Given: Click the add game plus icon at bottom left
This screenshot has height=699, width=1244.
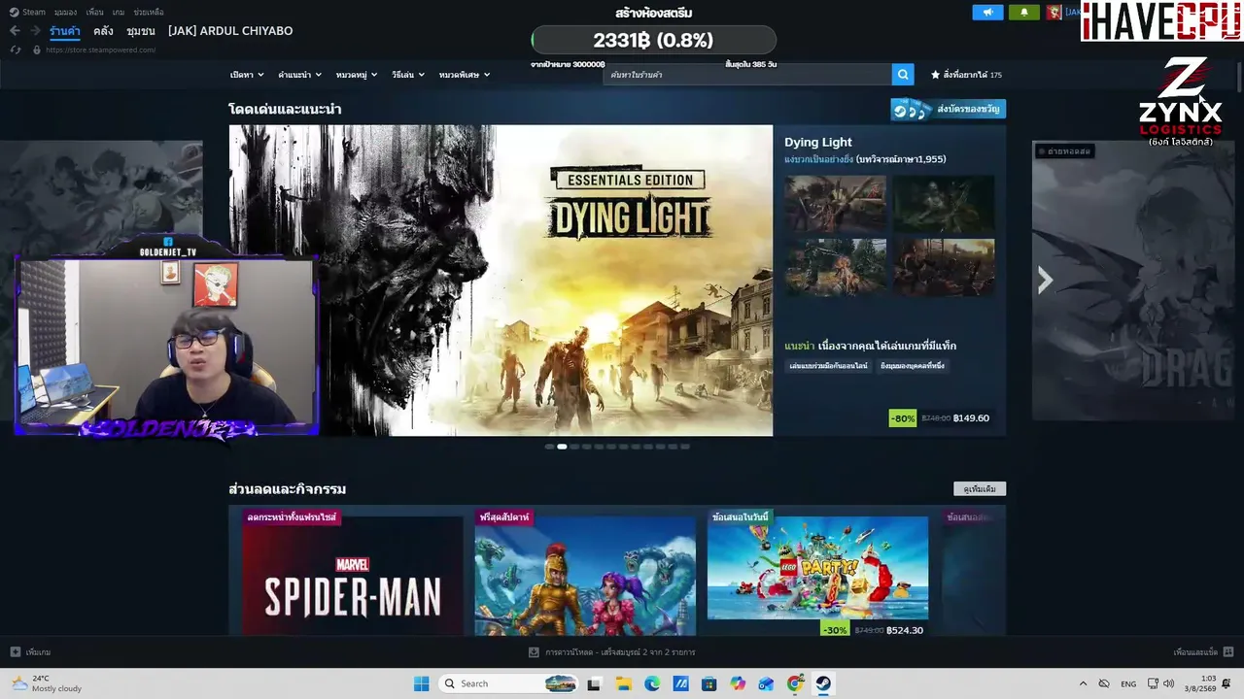Looking at the screenshot, I should point(15,652).
